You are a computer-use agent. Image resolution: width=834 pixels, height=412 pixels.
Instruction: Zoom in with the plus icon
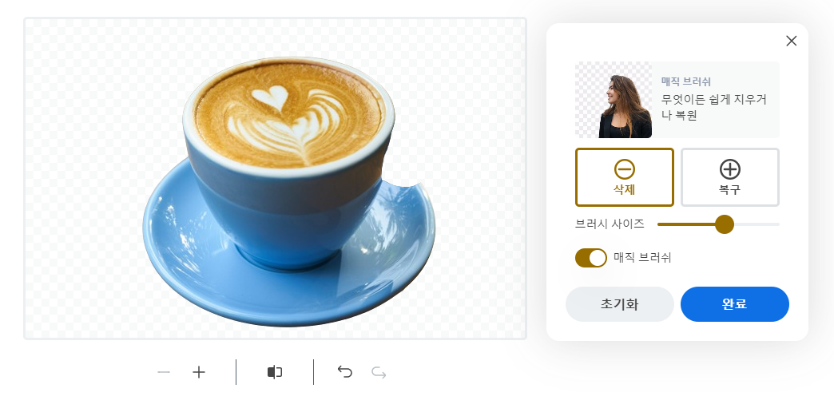point(198,372)
